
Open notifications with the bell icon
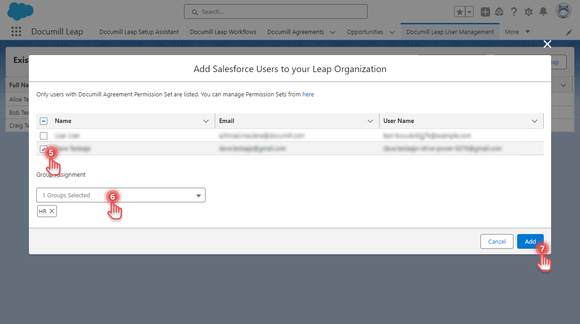click(x=543, y=11)
